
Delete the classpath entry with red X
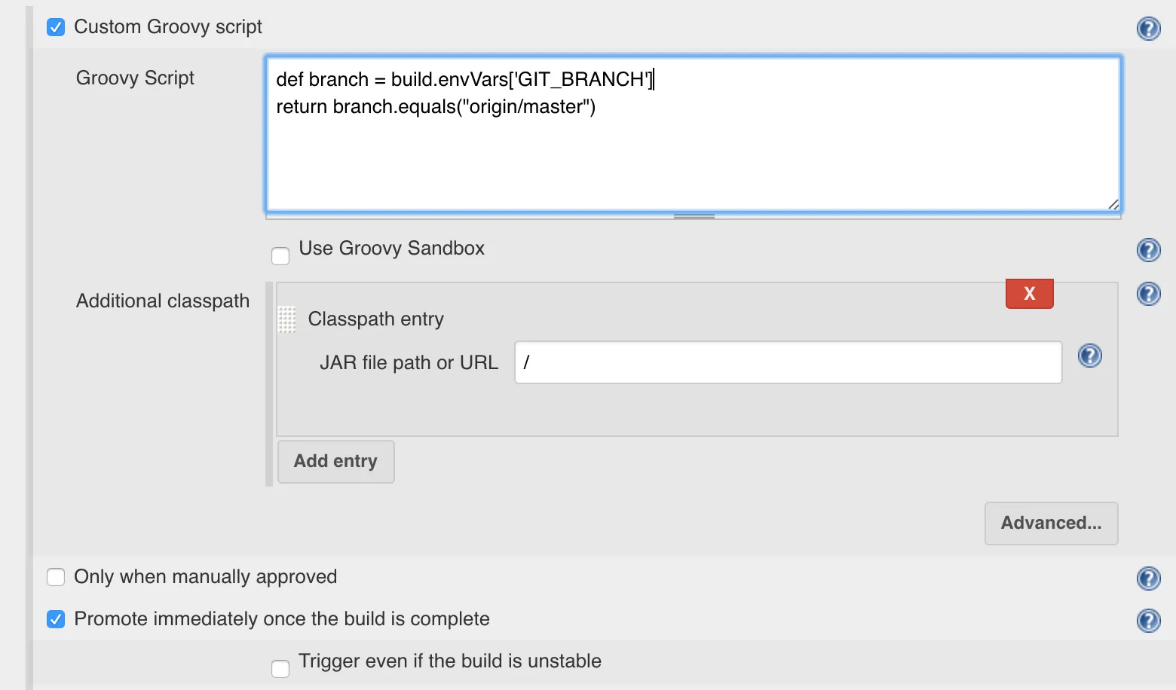(1029, 294)
